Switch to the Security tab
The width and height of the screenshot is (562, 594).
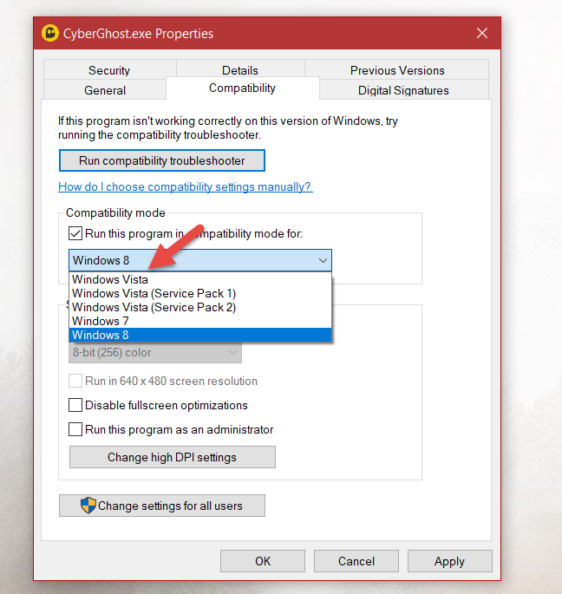[109, 70]
